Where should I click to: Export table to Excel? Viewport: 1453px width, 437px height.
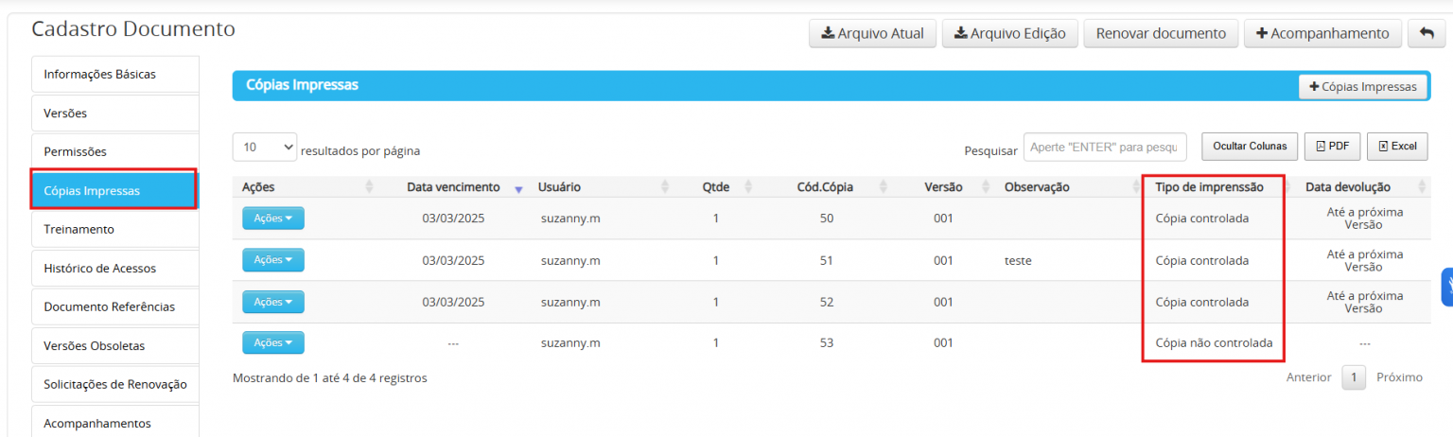1396,147
